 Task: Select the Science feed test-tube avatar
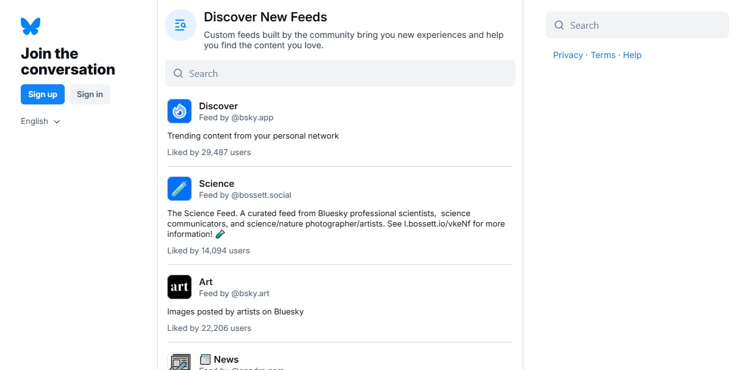click(179, 189)
